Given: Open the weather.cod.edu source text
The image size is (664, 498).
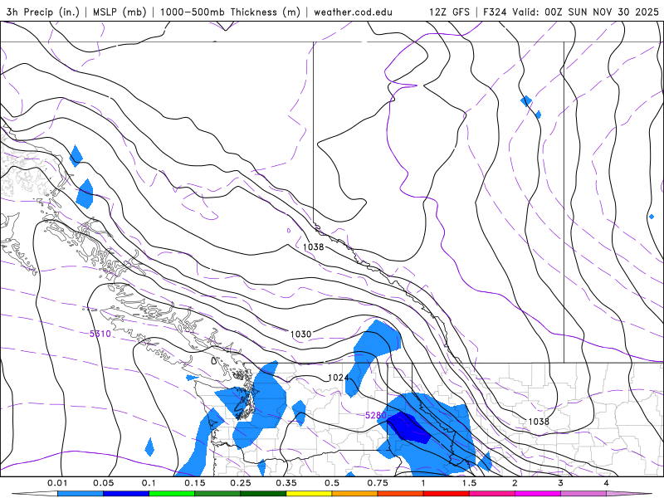Looking at the screenshot, I should 353,12.
